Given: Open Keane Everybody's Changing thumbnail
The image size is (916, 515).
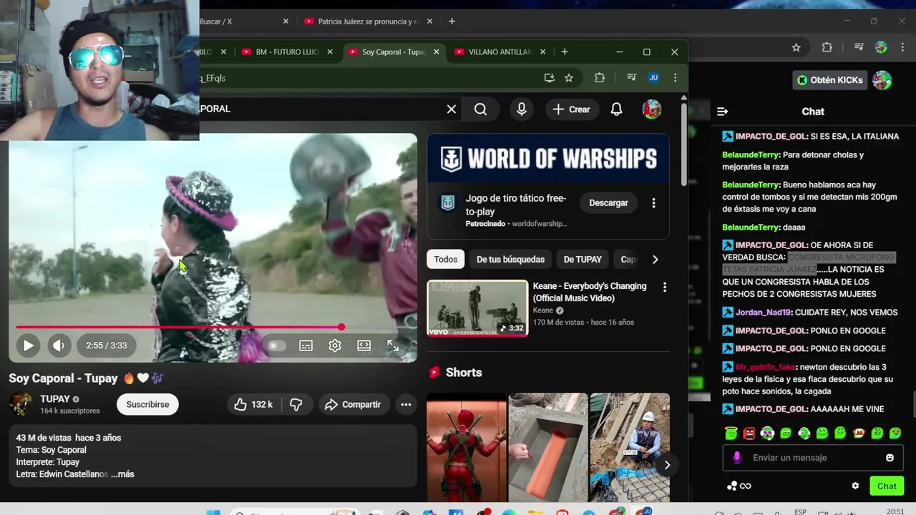Looking at the screenshot, I should 477,308.
